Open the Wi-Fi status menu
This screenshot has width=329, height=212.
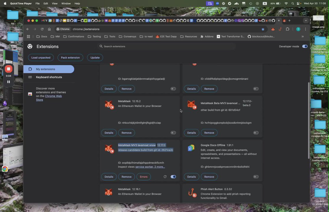286,3
